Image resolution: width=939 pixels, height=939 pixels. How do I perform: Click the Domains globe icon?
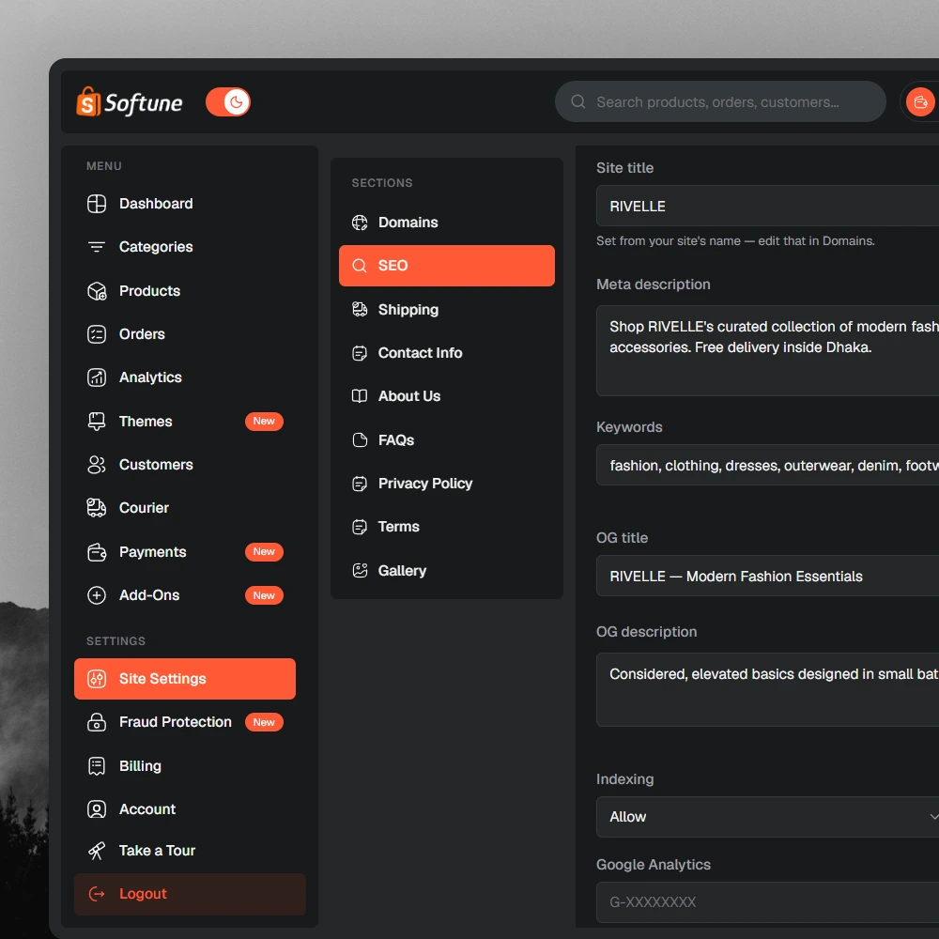click(x=360, y=223)
